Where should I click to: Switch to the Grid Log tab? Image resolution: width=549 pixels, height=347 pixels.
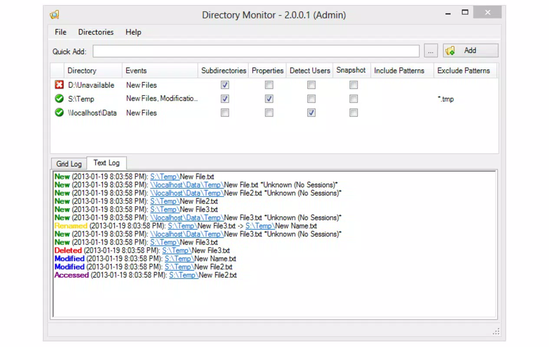[x=69, y=164]
